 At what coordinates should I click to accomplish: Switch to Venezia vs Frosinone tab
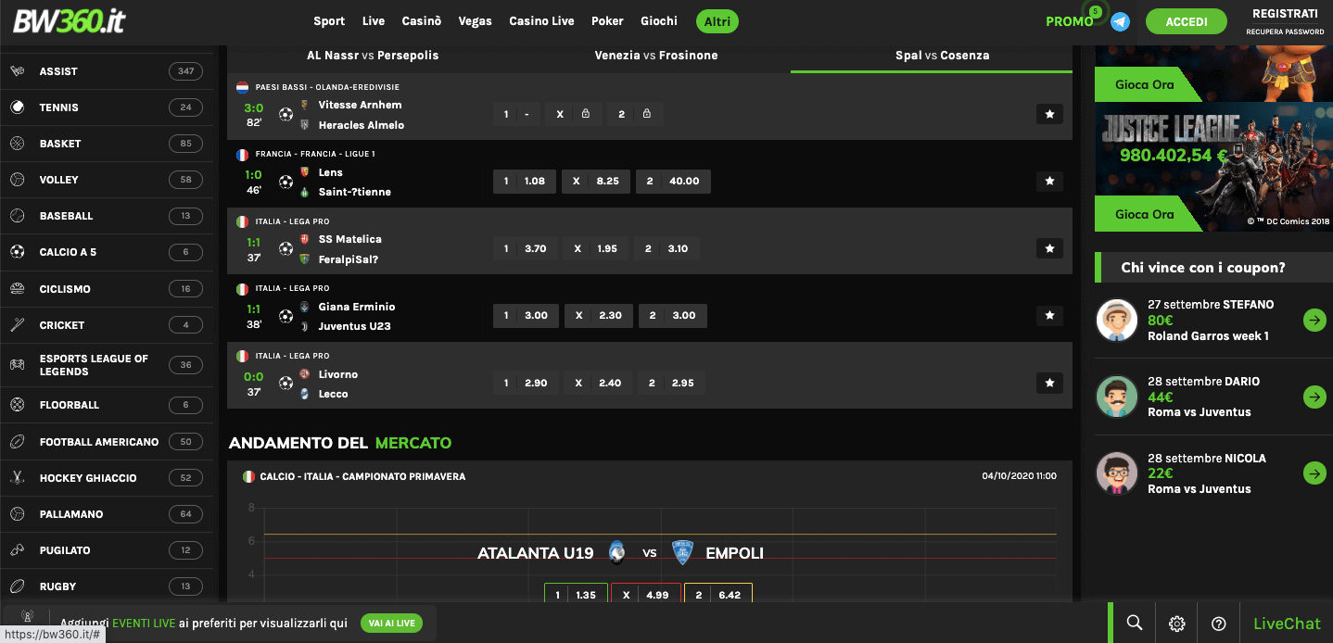click(656, 56)
